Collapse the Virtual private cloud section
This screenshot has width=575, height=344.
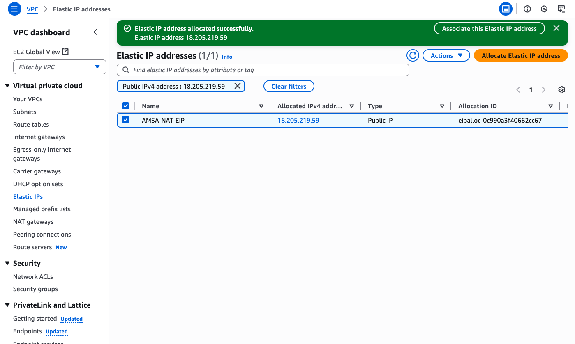pos(7,86)
